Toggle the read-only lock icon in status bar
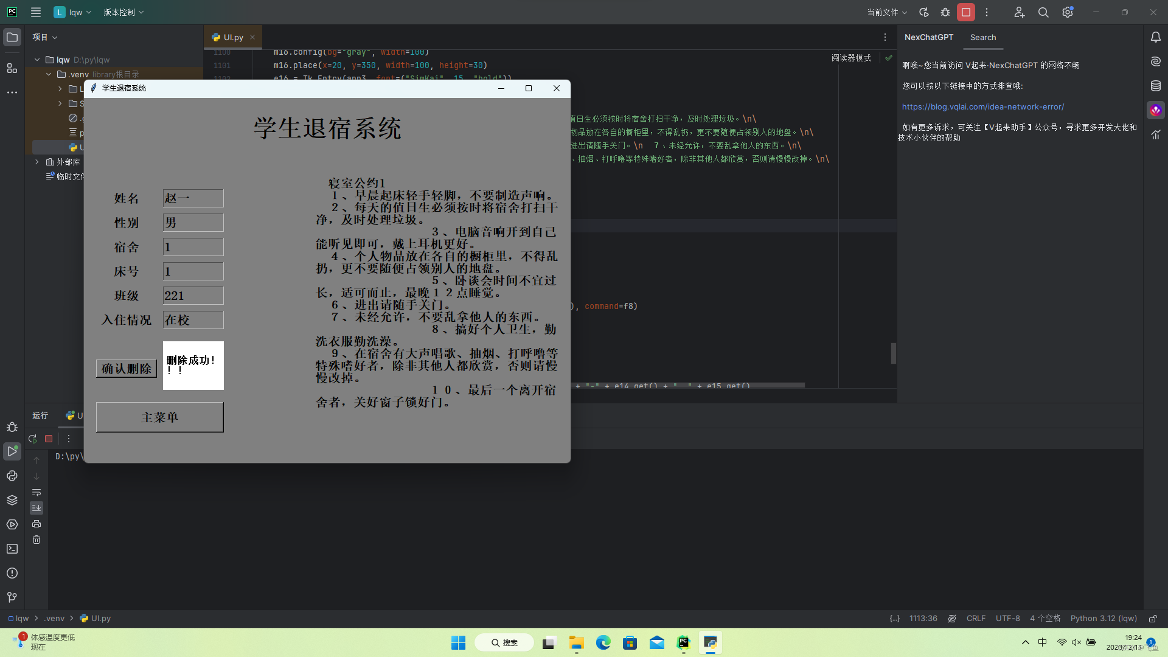Viewport: 1168px width, 657px height. 1153,618
